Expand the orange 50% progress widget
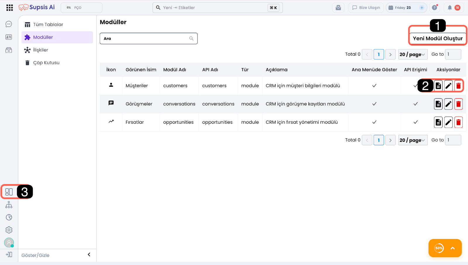 (x=452, y=248)
